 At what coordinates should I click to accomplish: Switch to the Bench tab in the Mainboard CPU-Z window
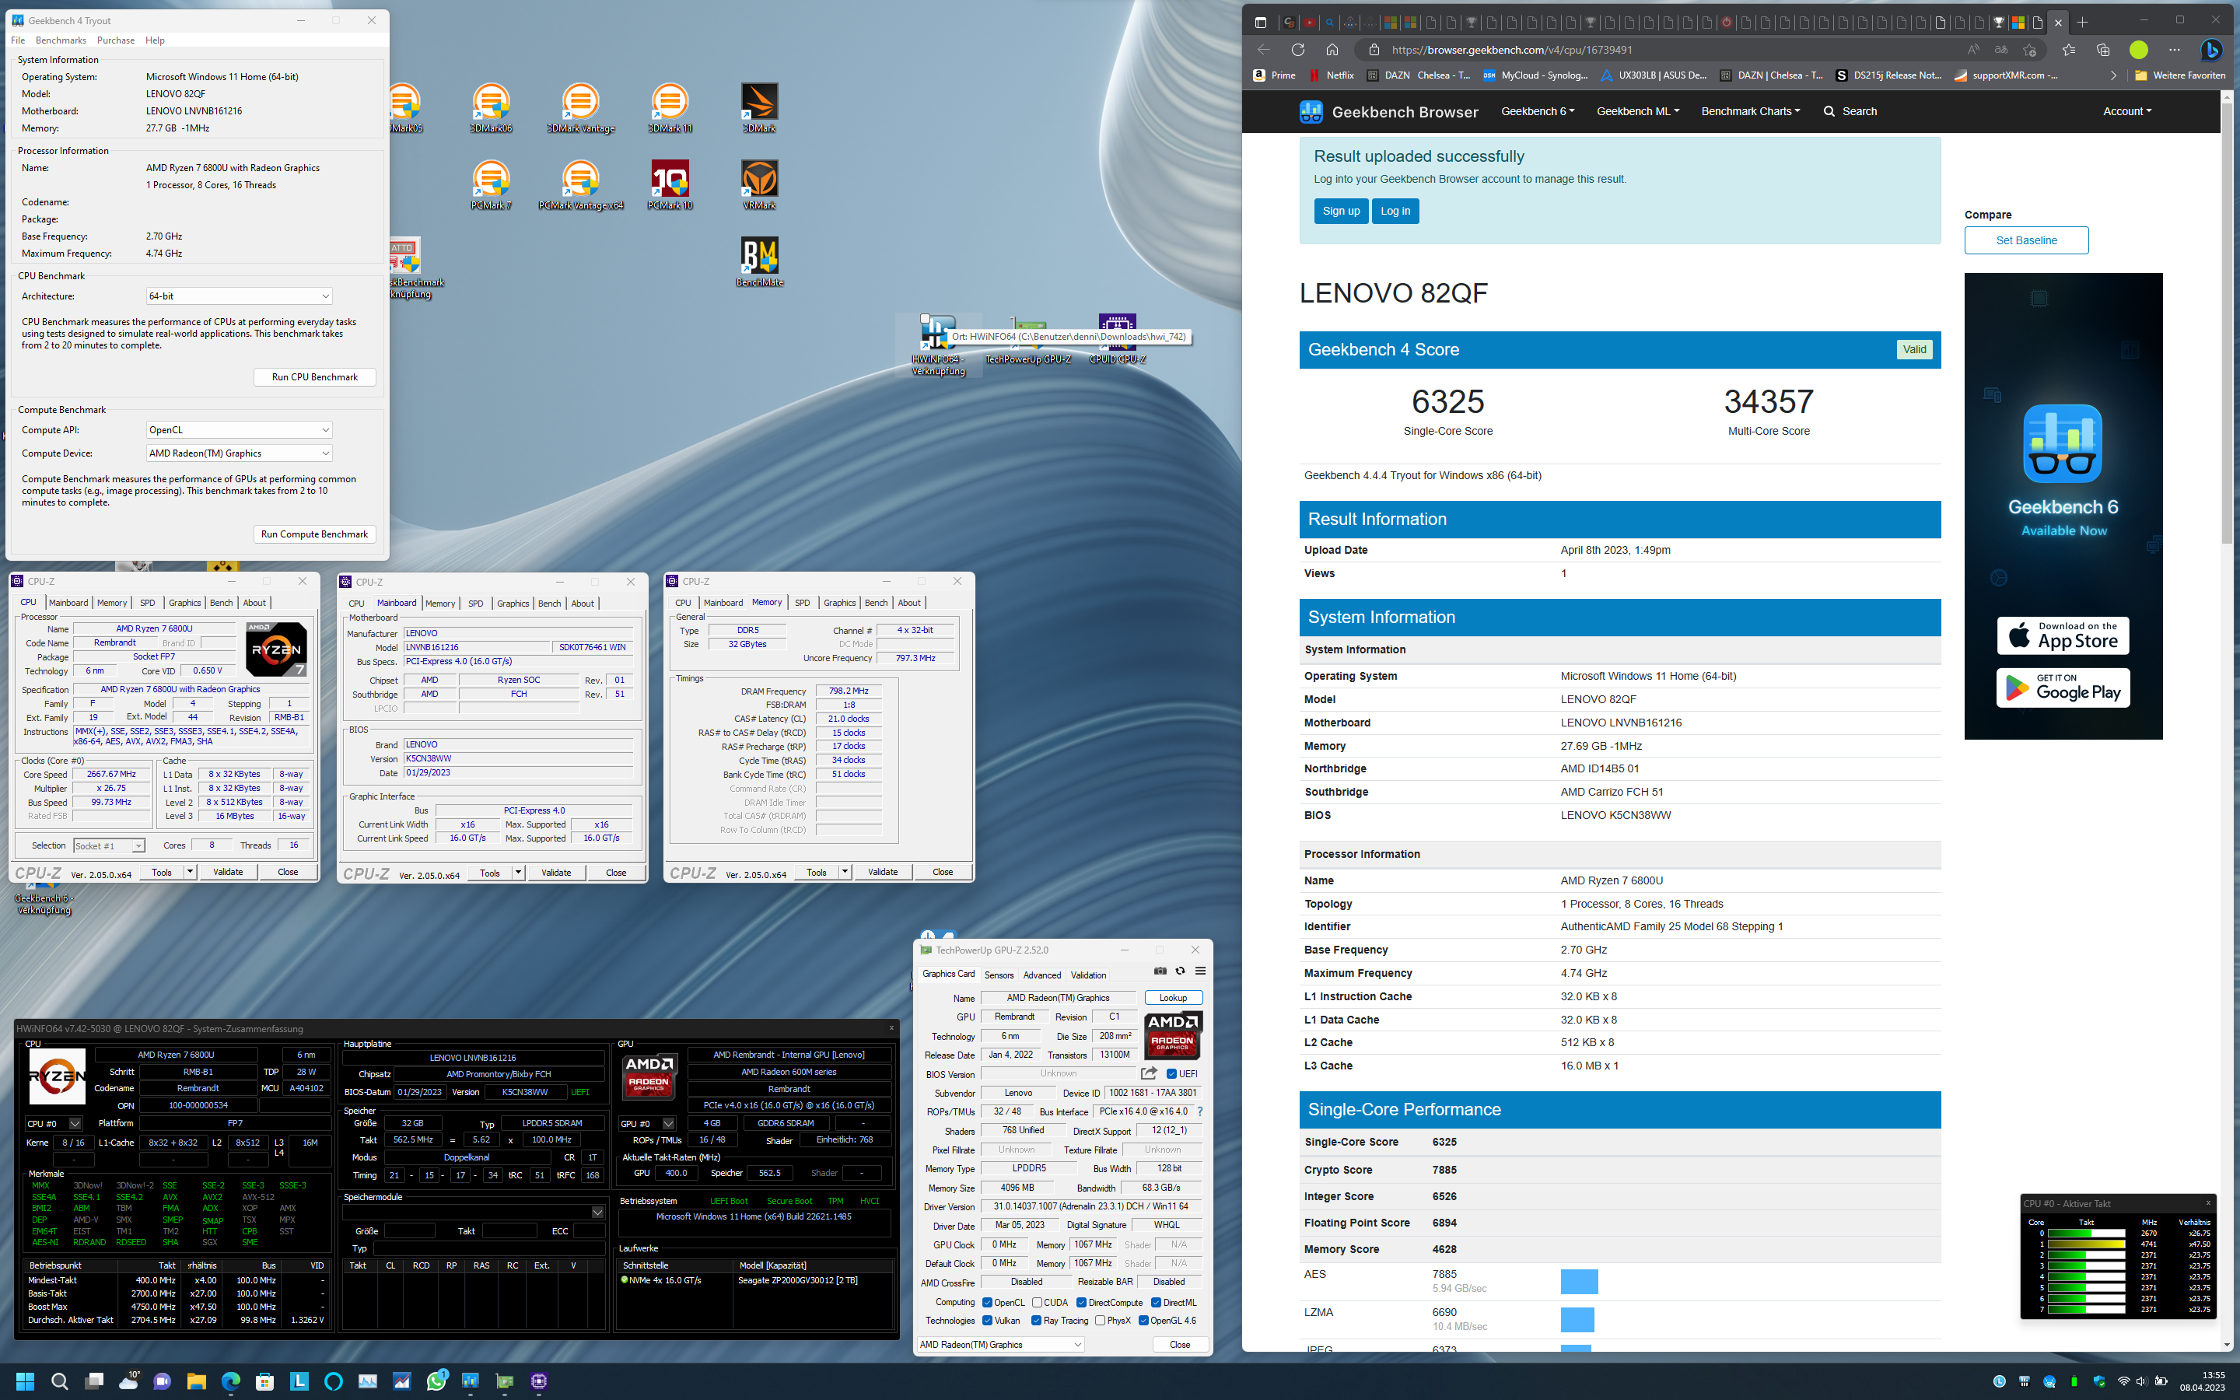pyautogui.click(x=549, y=604)
